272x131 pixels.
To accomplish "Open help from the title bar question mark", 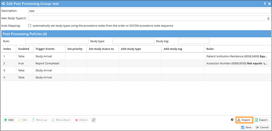I will pyautogui.click(x=265, y=4).
